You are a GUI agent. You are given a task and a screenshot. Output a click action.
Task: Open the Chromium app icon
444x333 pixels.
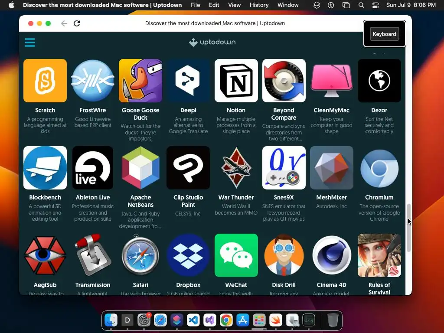pyautogui.click(x=379, y=168)
